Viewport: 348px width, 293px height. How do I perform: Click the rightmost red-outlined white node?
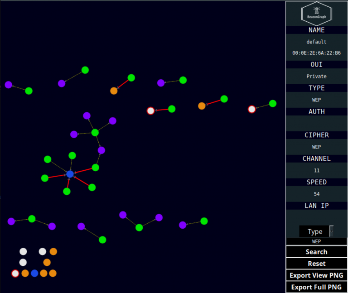[252, 109]
